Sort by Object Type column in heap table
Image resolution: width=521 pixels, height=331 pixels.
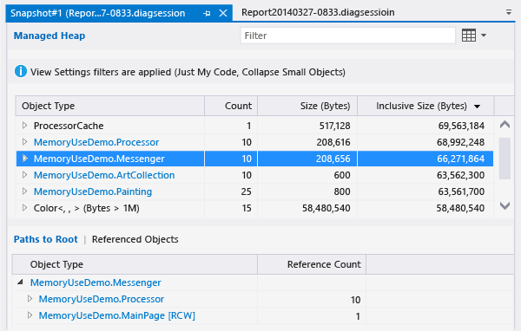110,106
